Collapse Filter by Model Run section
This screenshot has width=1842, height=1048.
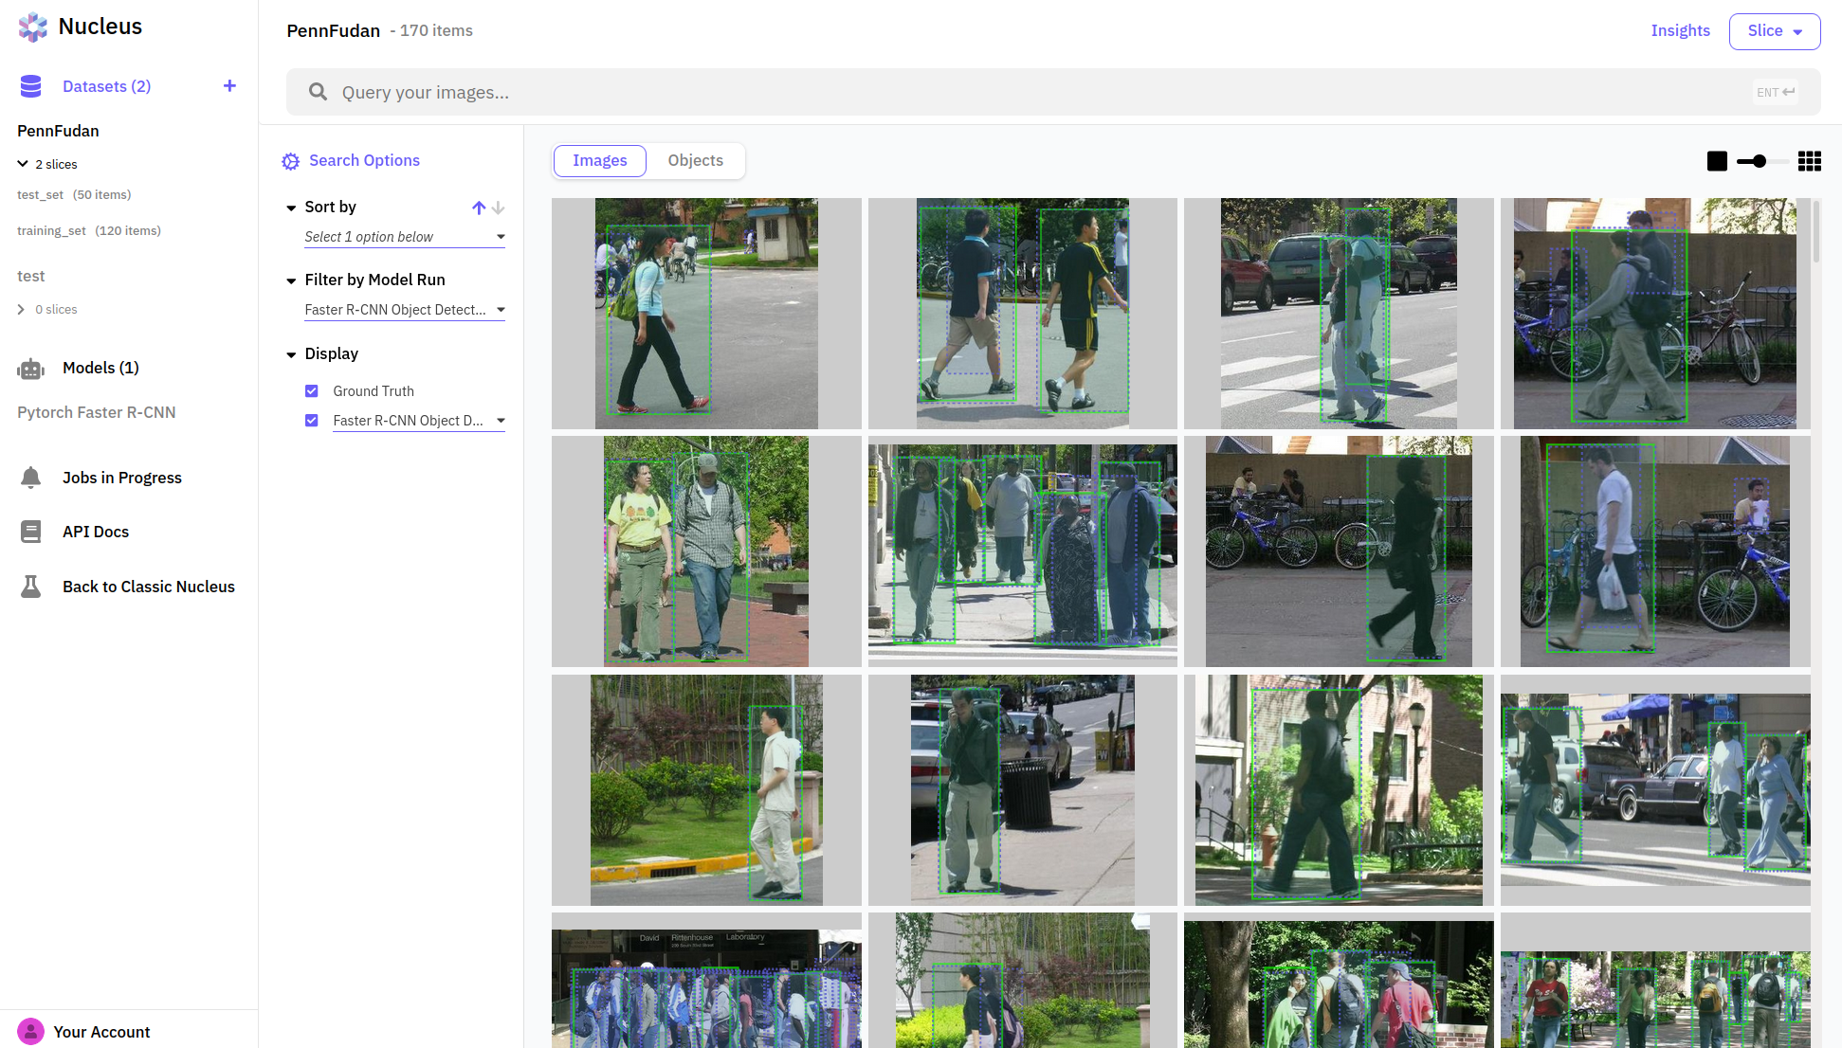(x=291, y=280)
